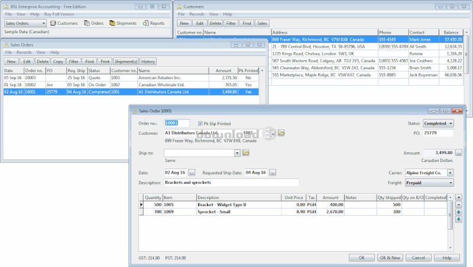
Task: Open the Reports toolbar icon
Action: click(153, 23)
